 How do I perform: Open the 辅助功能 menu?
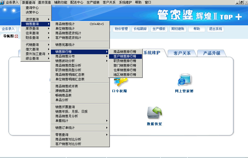pyautogui.click(x=61, y=2)
